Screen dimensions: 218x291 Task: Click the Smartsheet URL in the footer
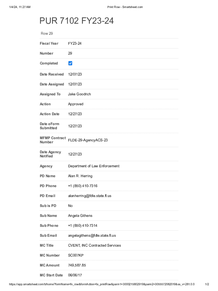point(102,284)
